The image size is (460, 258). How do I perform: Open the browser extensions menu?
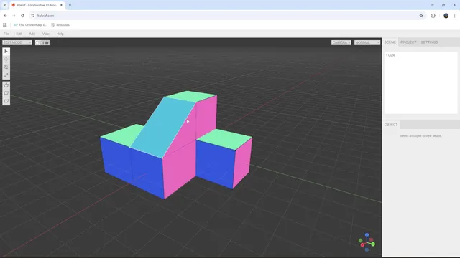click(x=433, y=16)
